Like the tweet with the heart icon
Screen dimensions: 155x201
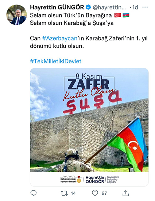tap(95, 193)
